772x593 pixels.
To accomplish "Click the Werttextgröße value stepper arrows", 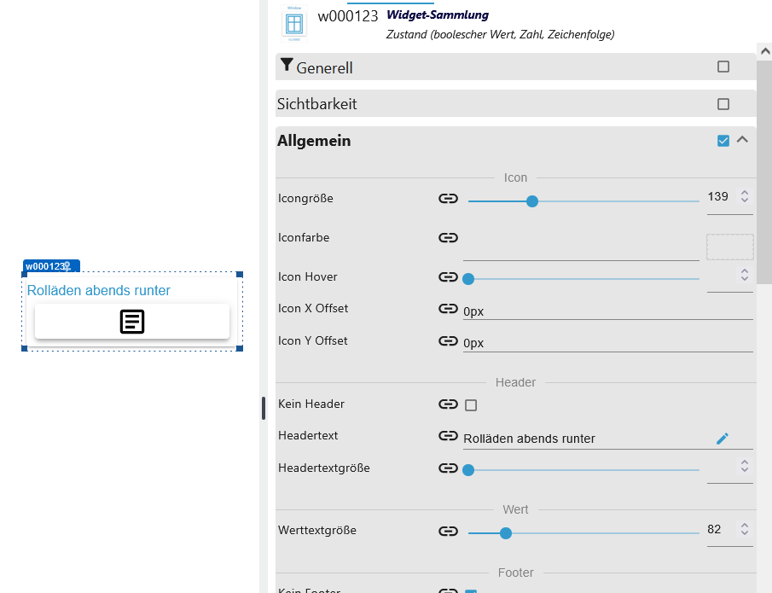I will click(745, 530).
